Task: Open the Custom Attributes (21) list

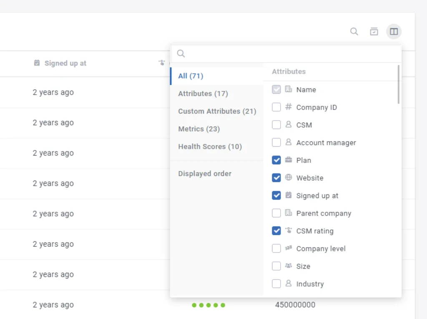Action: pyautogui.click(x=217, y=111)
